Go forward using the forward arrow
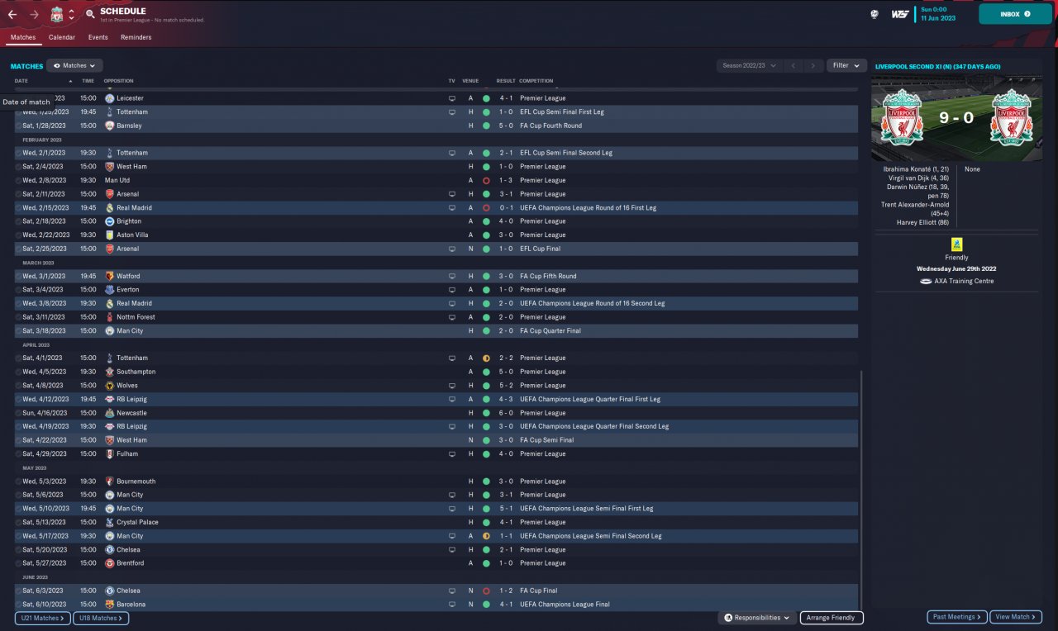The image size is (1058, 631). coord(34,15)
